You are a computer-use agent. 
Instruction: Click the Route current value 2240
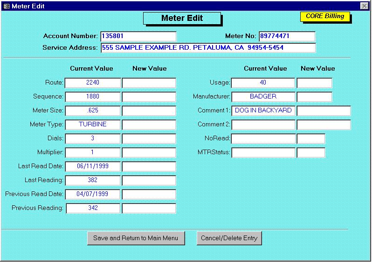click(x=93, y=83)
